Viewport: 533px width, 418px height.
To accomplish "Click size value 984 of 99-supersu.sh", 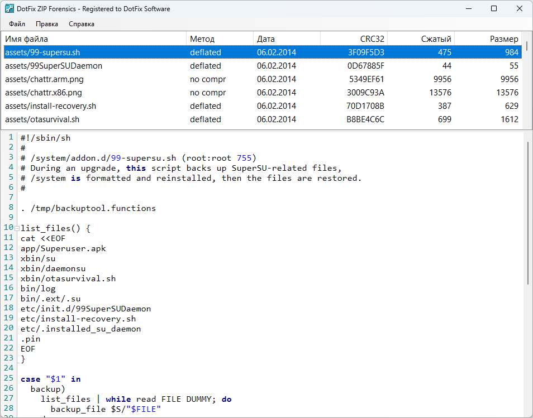I will coord(512,52).
